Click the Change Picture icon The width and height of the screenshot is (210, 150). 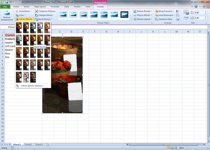(x=36, y=15)
